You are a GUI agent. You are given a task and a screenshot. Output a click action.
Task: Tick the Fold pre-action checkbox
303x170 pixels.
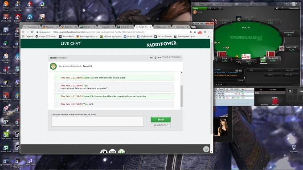pos(249,70)
